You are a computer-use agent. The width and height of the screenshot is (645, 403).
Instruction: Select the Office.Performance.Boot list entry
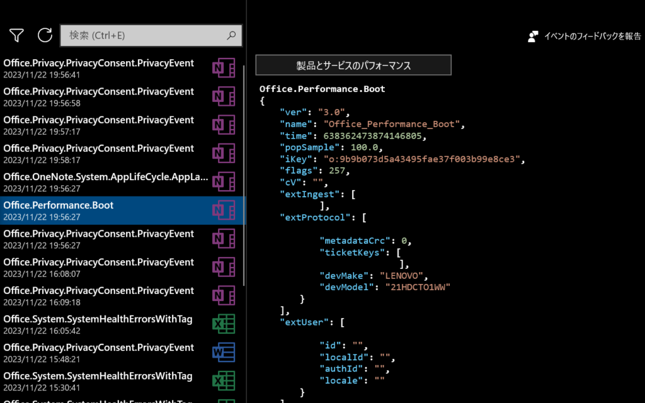pos(122,210)
